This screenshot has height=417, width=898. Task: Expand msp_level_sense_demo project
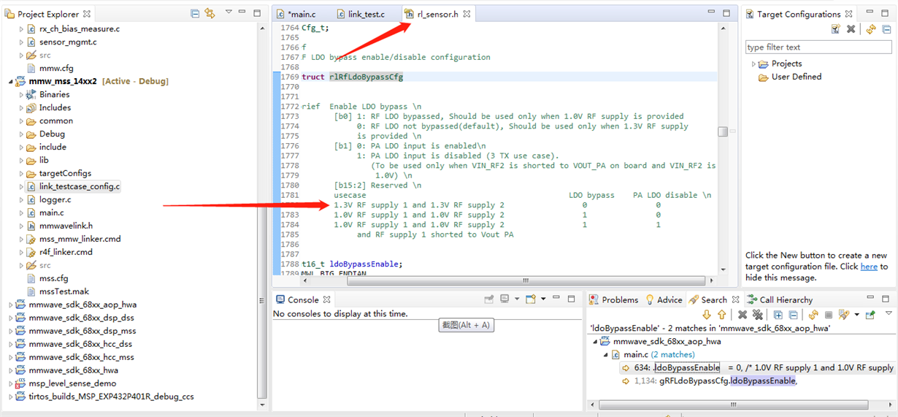(11, 383)
